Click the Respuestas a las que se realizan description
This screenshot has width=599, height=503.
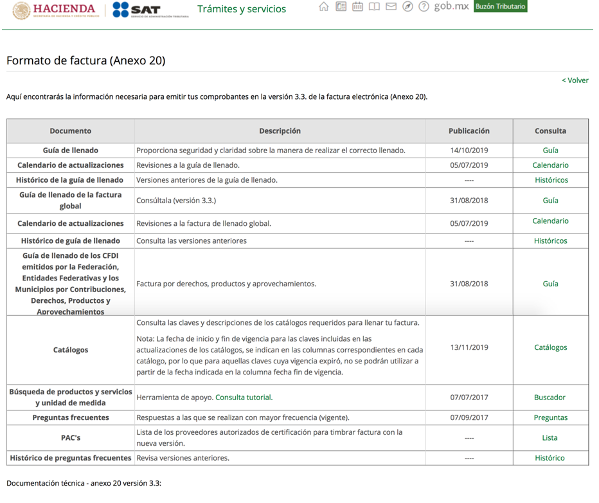[x=243, y=417]
